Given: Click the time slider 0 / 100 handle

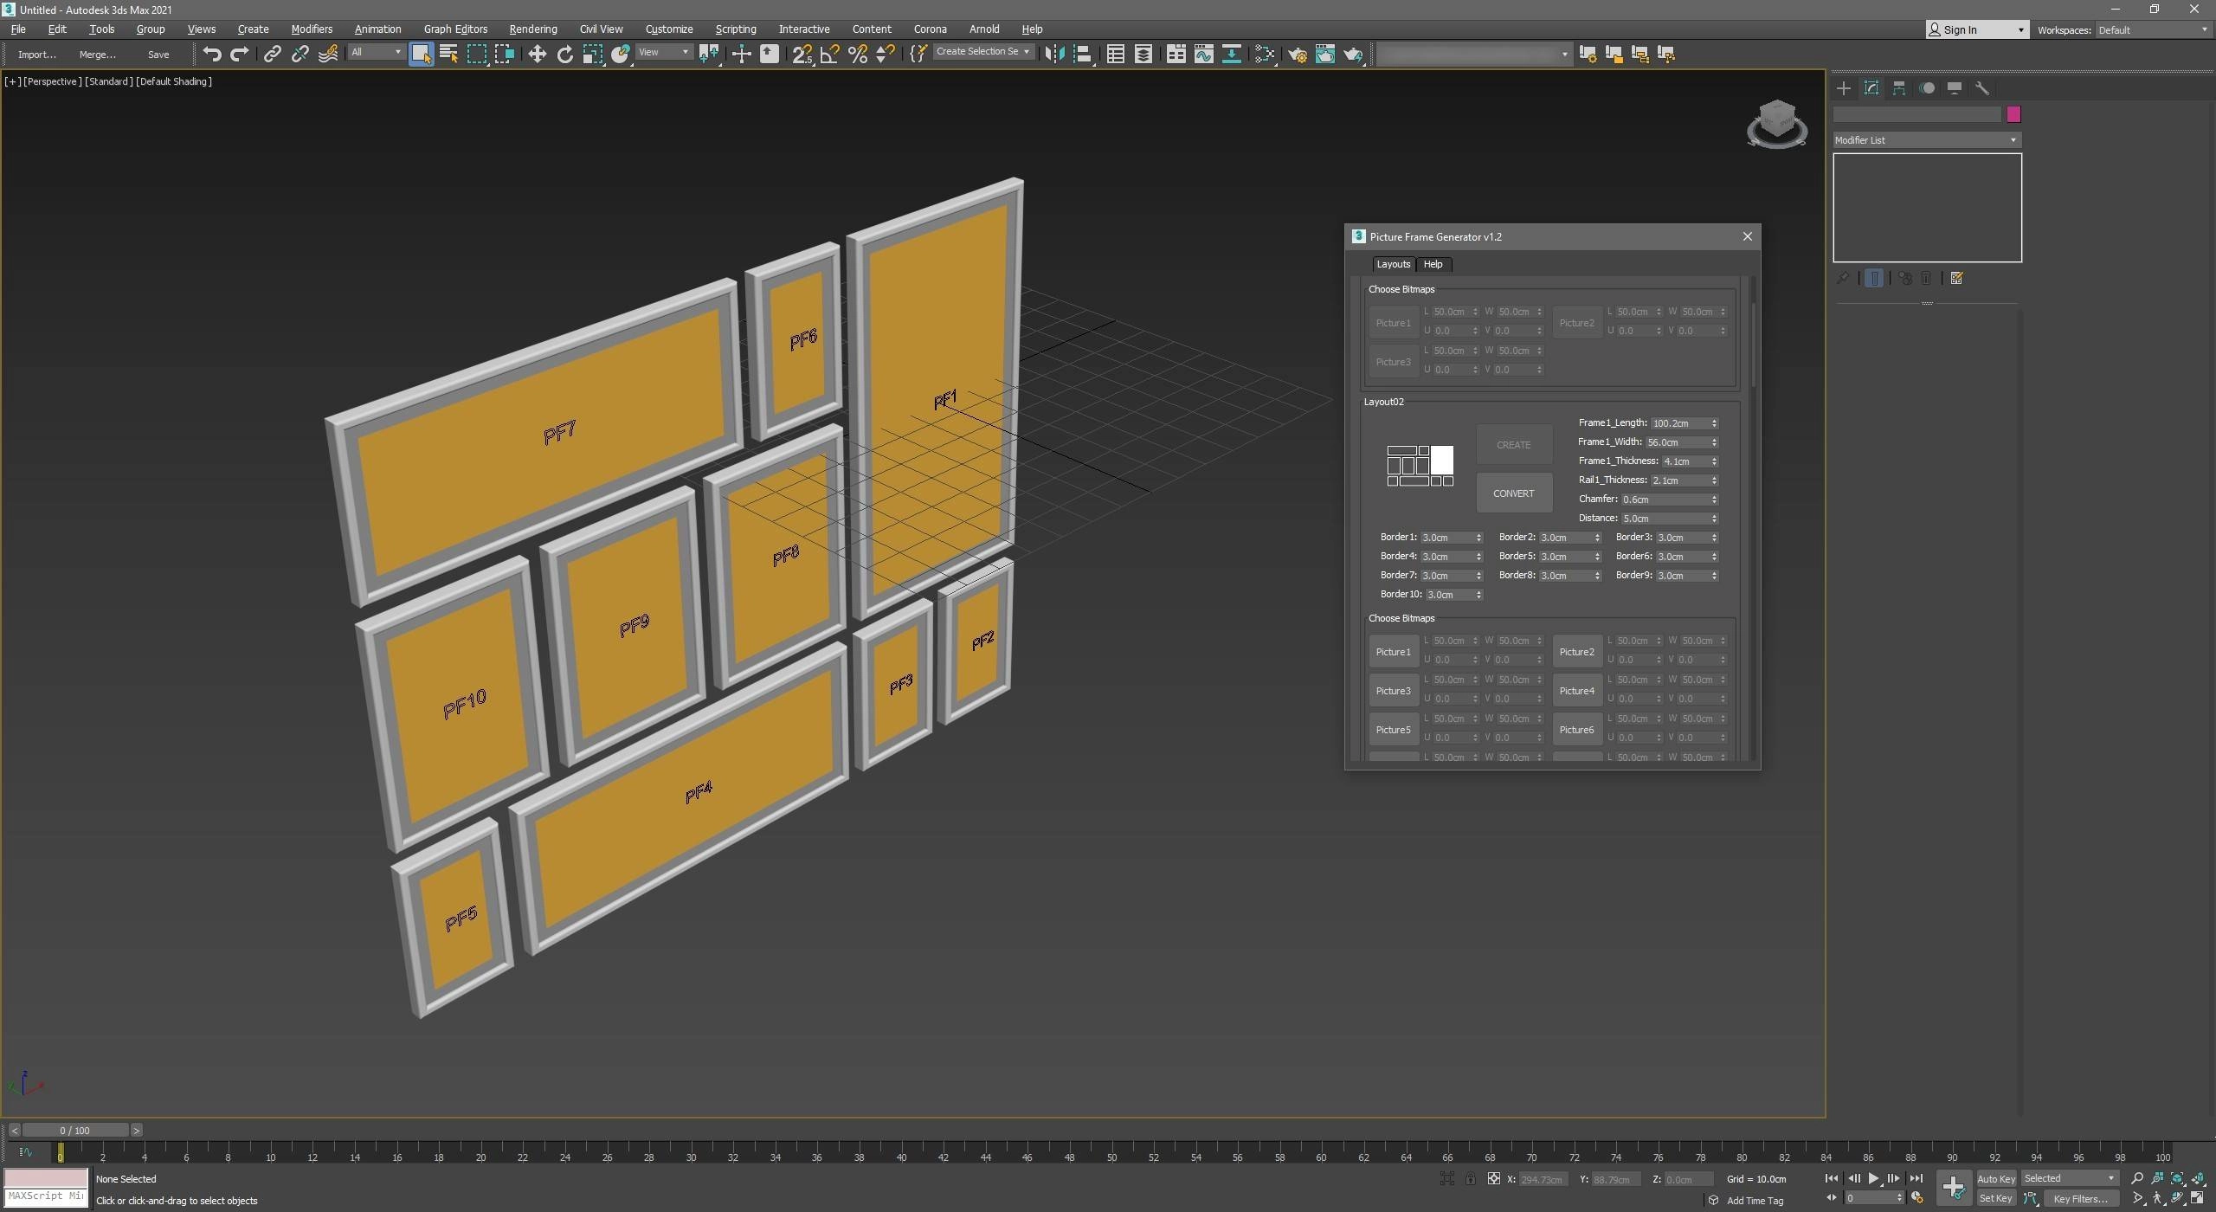Looking at the screenshot, I should (x=75, y=1131).
